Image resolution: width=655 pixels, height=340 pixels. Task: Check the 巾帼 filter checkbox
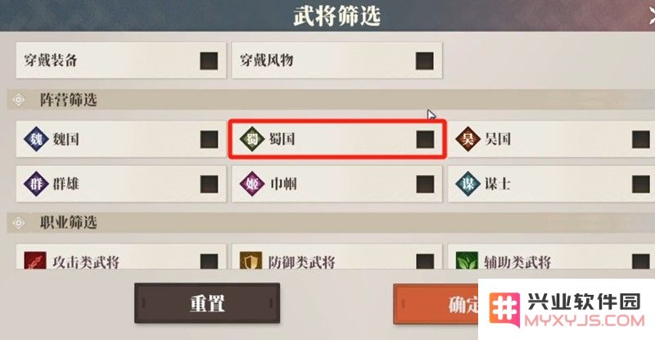click(x=425, y=184)
